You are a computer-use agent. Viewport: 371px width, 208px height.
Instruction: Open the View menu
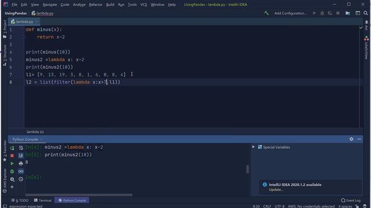[x=35, y=5]
